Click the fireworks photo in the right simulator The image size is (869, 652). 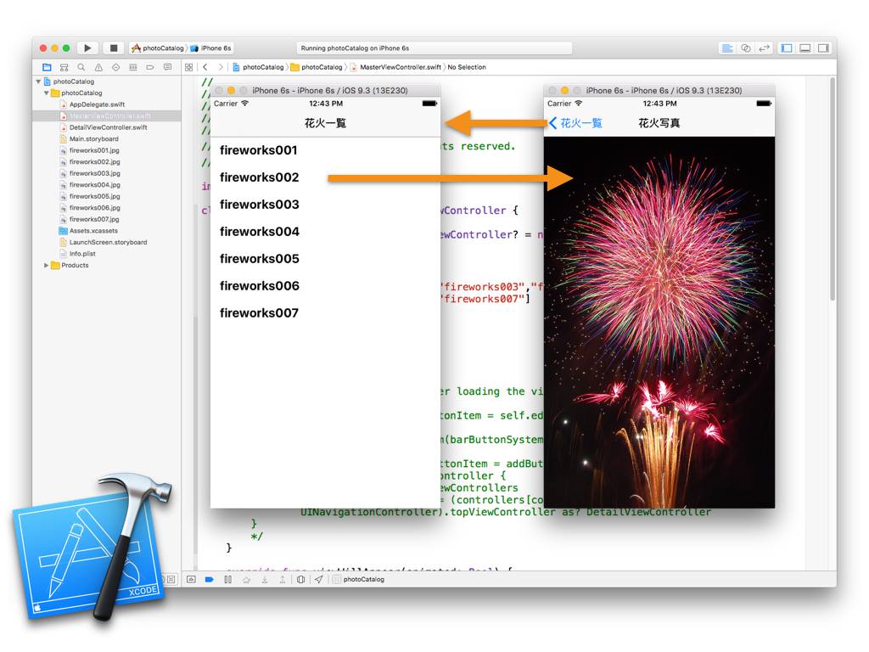[x=659, y=323]
